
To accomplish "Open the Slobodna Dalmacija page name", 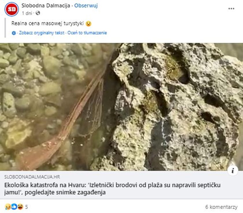I will pos(46,6).
